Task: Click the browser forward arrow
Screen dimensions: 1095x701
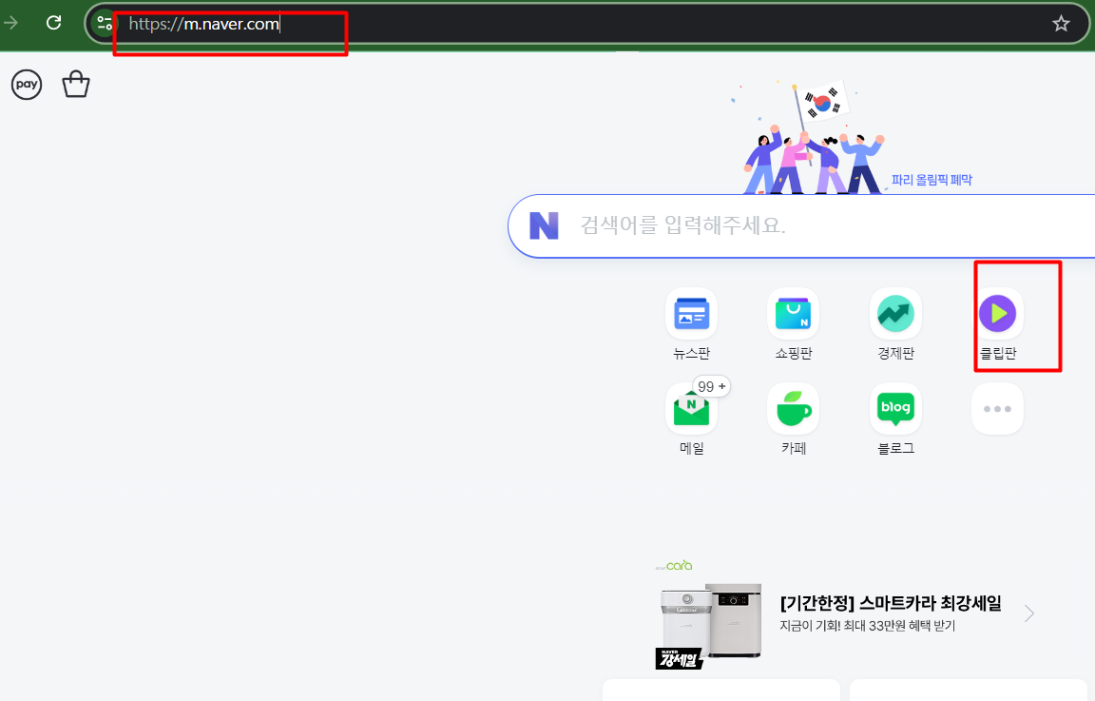Action: 10,23
